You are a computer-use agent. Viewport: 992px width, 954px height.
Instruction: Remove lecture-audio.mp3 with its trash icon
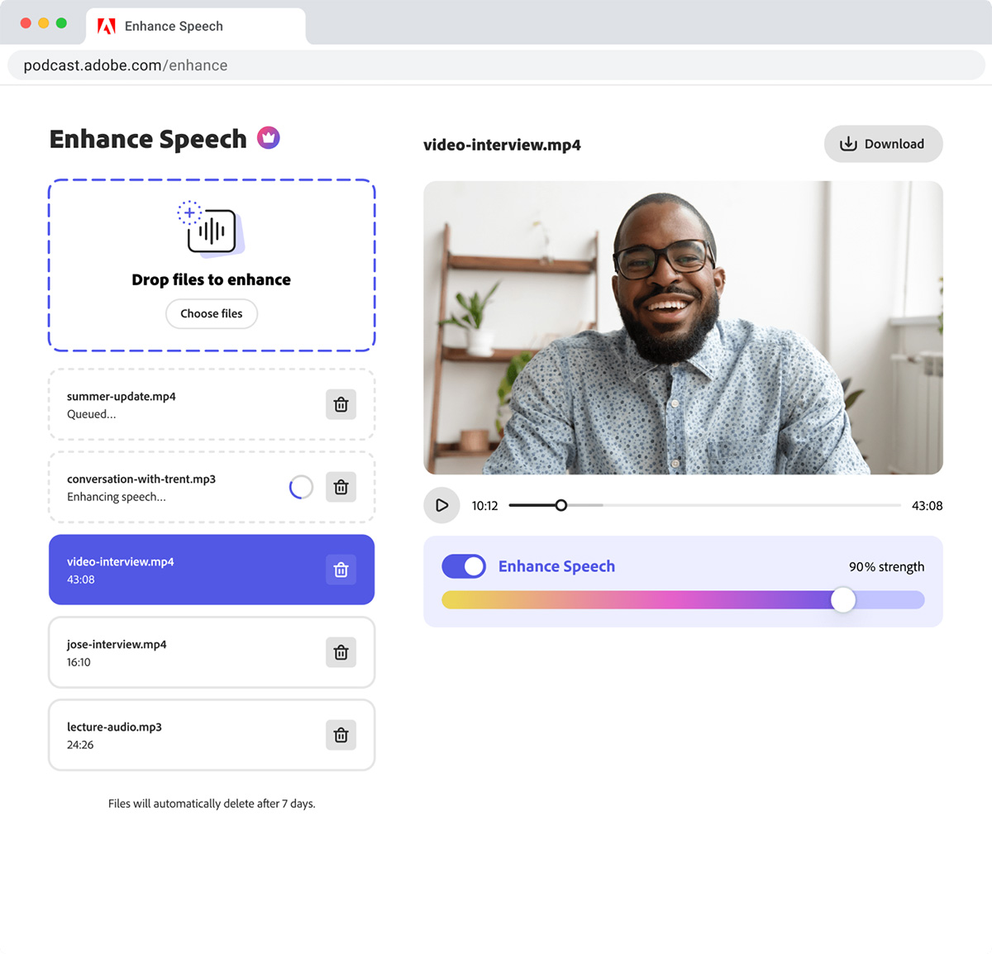click(341, 735)
